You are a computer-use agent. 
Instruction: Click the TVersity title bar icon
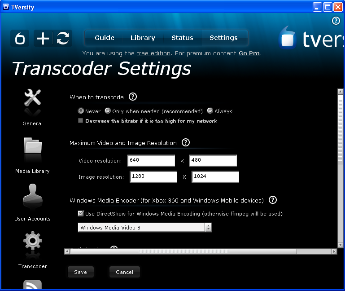pyautogui.click(x=6, y=7)
